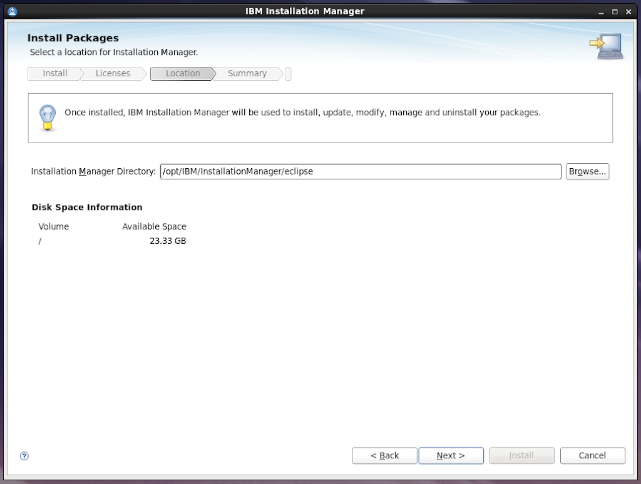
Task: Select the Location wizard step
Action: [182, 73]
